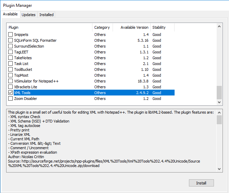Click the XML Tools plugin name
229x193 pixels.
[x=22, y=93]
